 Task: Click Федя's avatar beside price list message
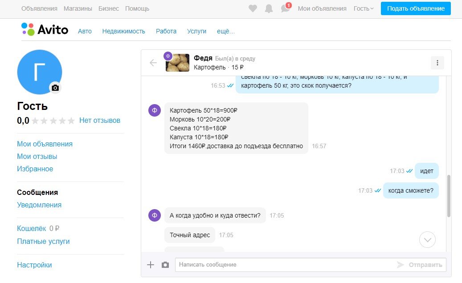pos(155,111)
